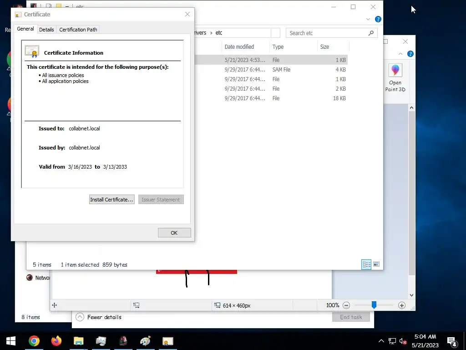Click the cursor position icon in Paint status bar
Screen dimensions: 466x350
coord(55,305)
